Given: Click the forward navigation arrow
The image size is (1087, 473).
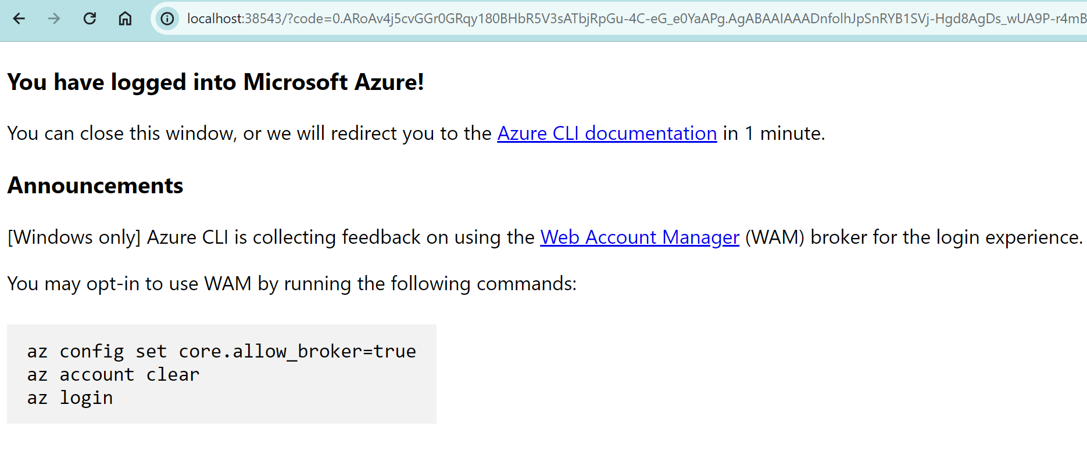Looking at the screenshot, I should [x=53, y=19].
